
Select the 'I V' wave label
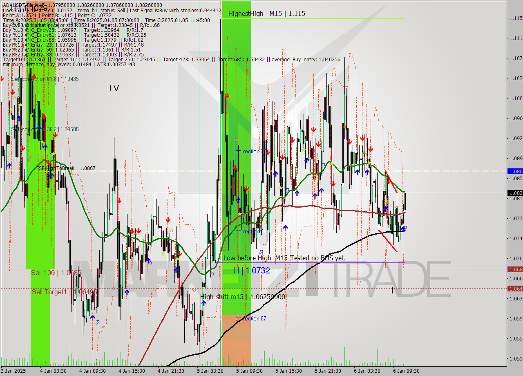[x=114, y=88]
